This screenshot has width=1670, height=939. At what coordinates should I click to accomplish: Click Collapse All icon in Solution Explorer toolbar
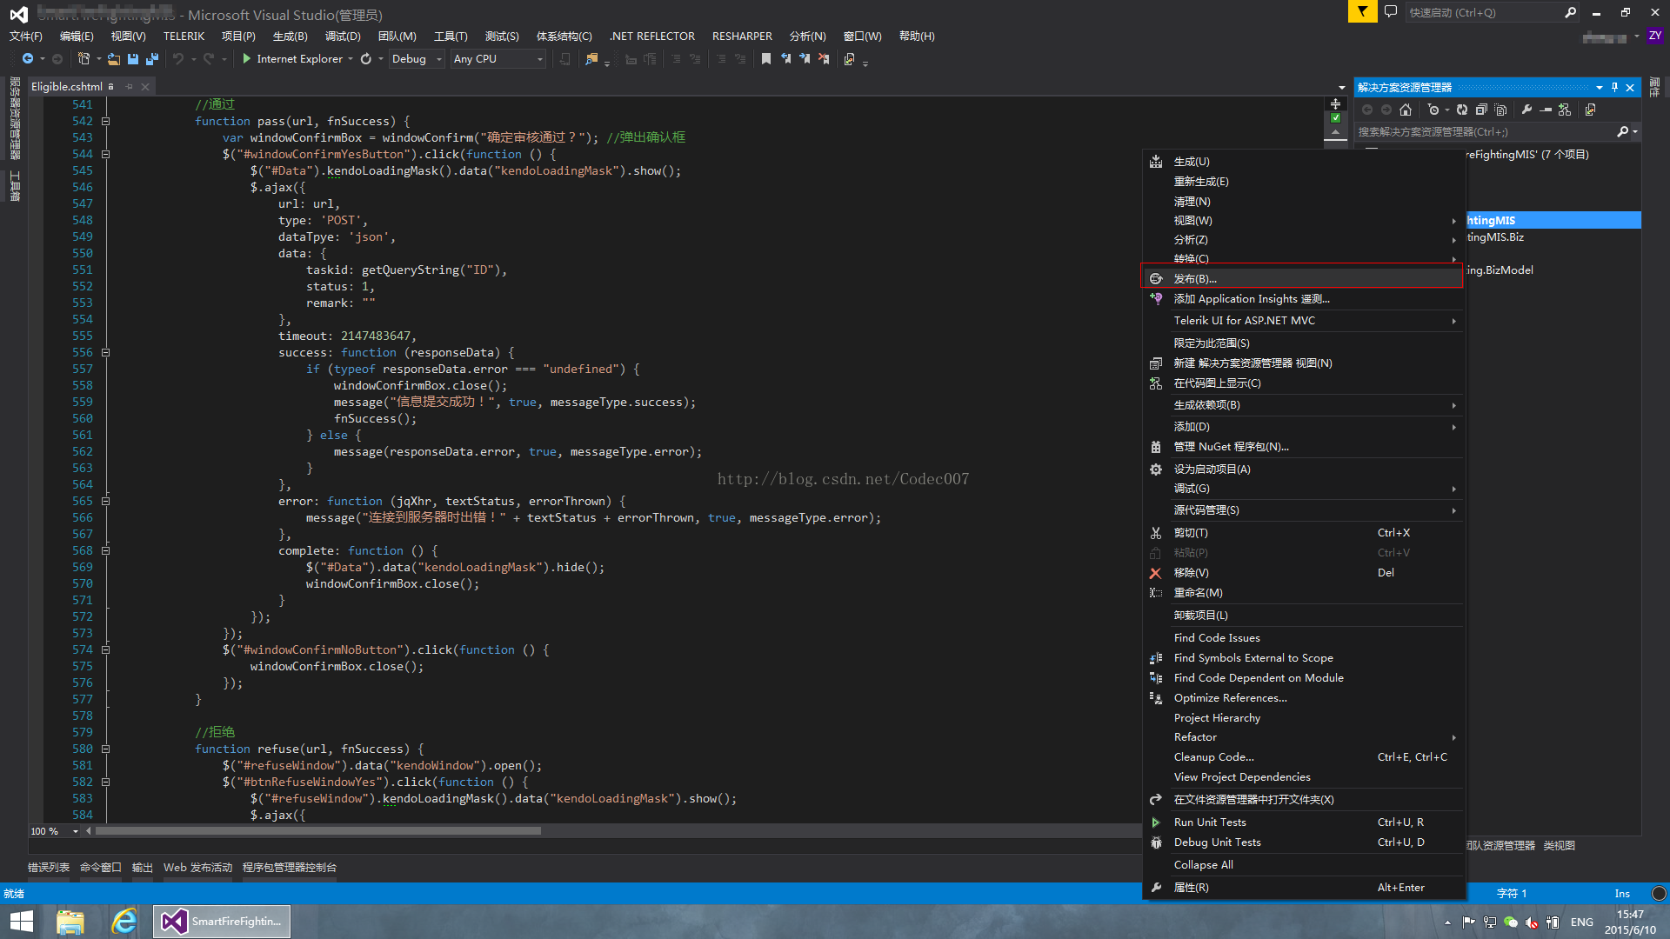click(1481, 110)
